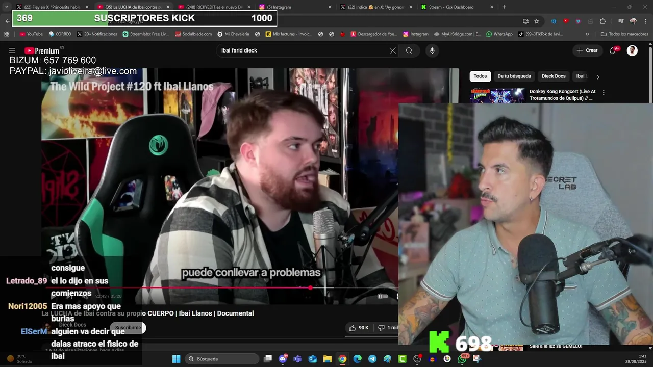
Task: Open Windows Start menu
Action: point(176,359)
